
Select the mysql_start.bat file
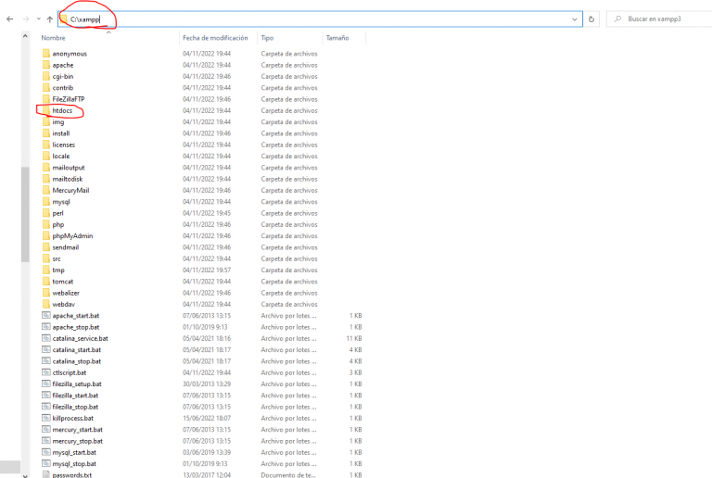coord(75,452)
